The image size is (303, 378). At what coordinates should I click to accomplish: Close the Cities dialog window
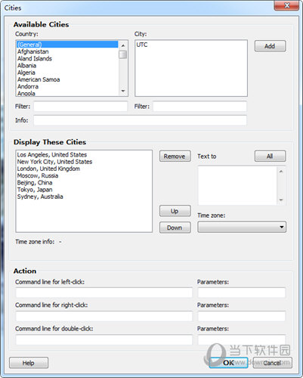[286, 5]
